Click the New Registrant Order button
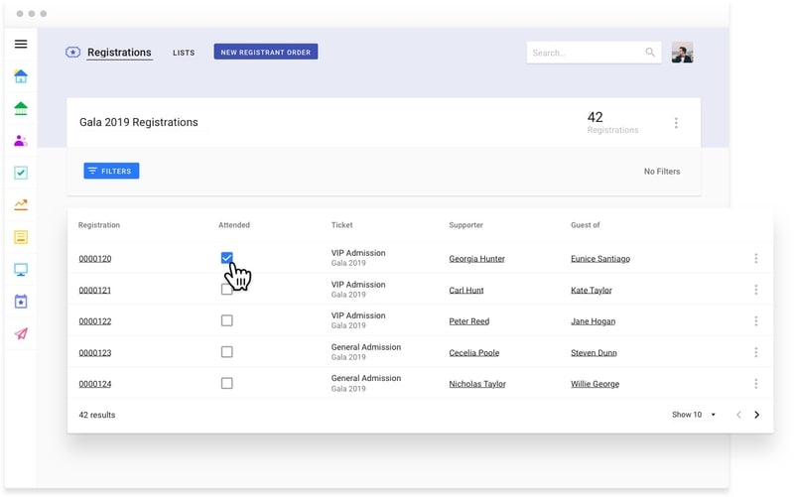 coord(266,52)
